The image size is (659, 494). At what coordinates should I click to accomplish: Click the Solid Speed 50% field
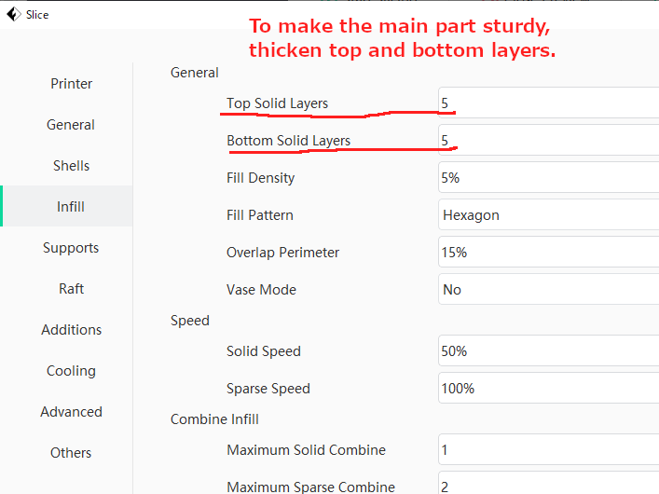click(x=548, y=351)
